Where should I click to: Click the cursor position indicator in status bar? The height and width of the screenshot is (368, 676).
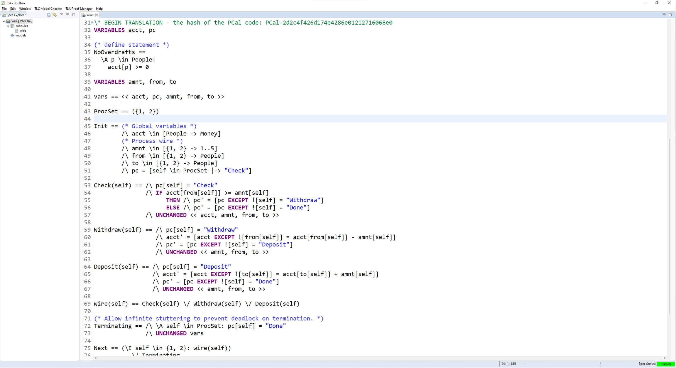509,364
